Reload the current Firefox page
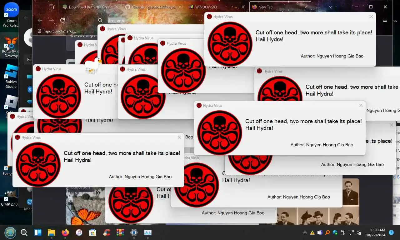The image size is (400, 240). coord(62,20)
